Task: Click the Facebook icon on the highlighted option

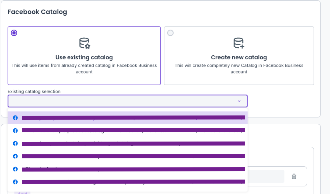Action: (15, 118)
